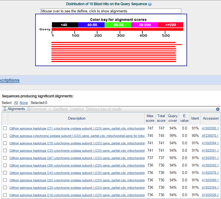This screenshot has width=221, height=199.
Task: Click green 50-80 color key block
Action: point(118,25)
